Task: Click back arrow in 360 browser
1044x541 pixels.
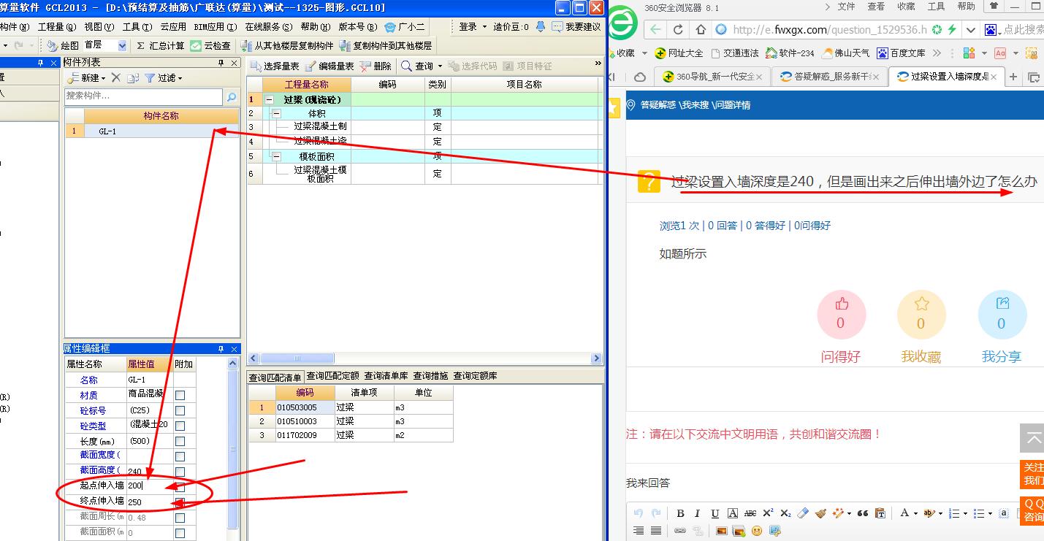Action: click(x=655, y=30)
